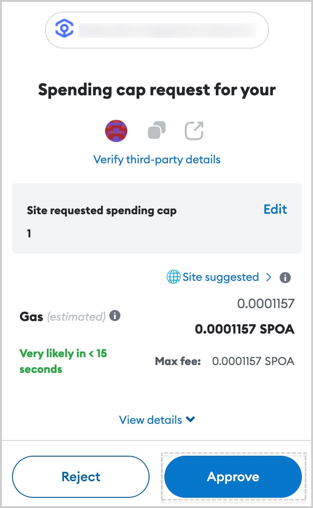This screenshot has width=313, height=508.
Task: Open Verify third-party details link
Action: (x=156, y=160)
